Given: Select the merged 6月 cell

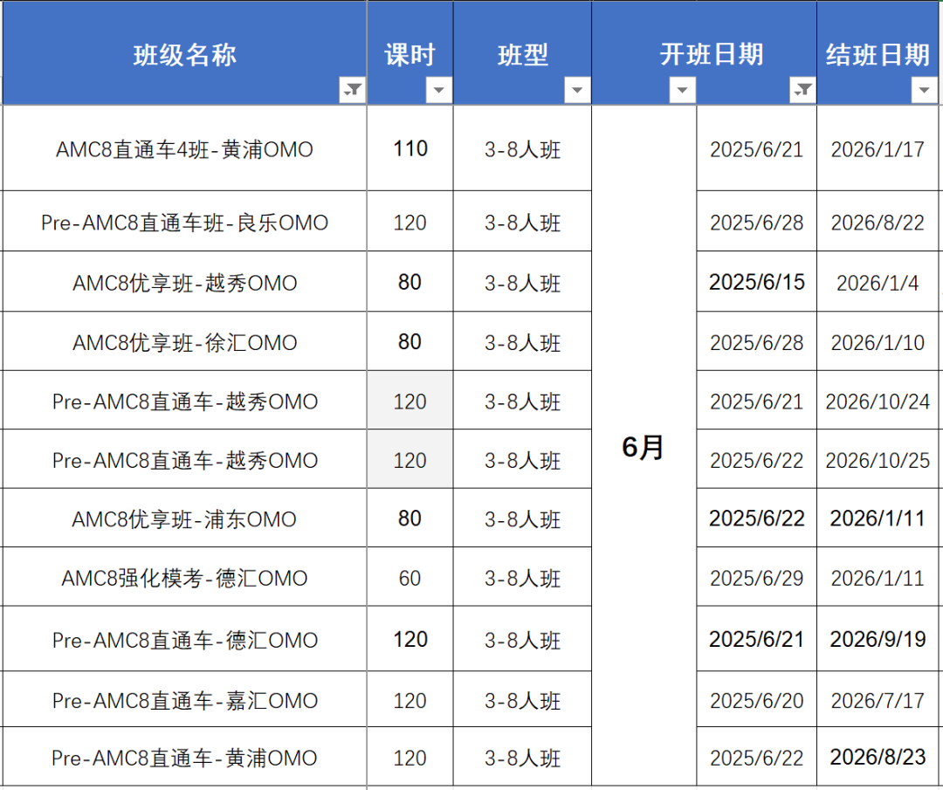Looking at the screenshot, I should (644, 445).
